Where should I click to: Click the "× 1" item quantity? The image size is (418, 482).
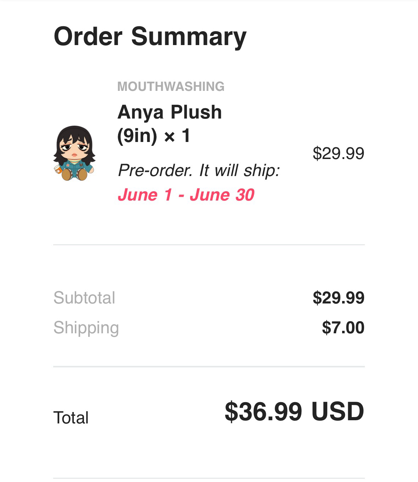click(x=177, y=136)
